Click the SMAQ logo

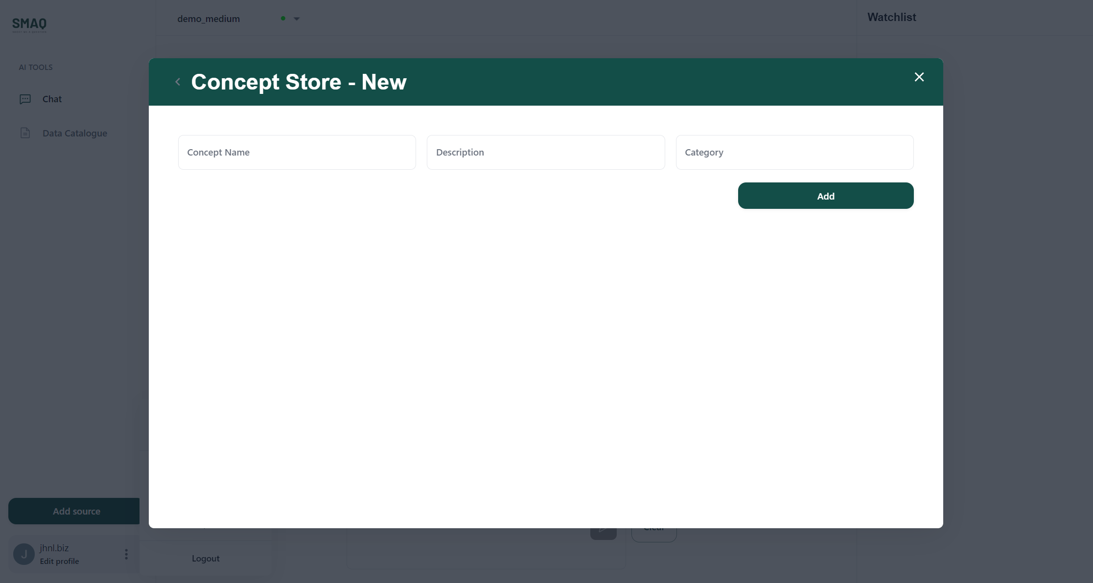click(x=29, y=24)
